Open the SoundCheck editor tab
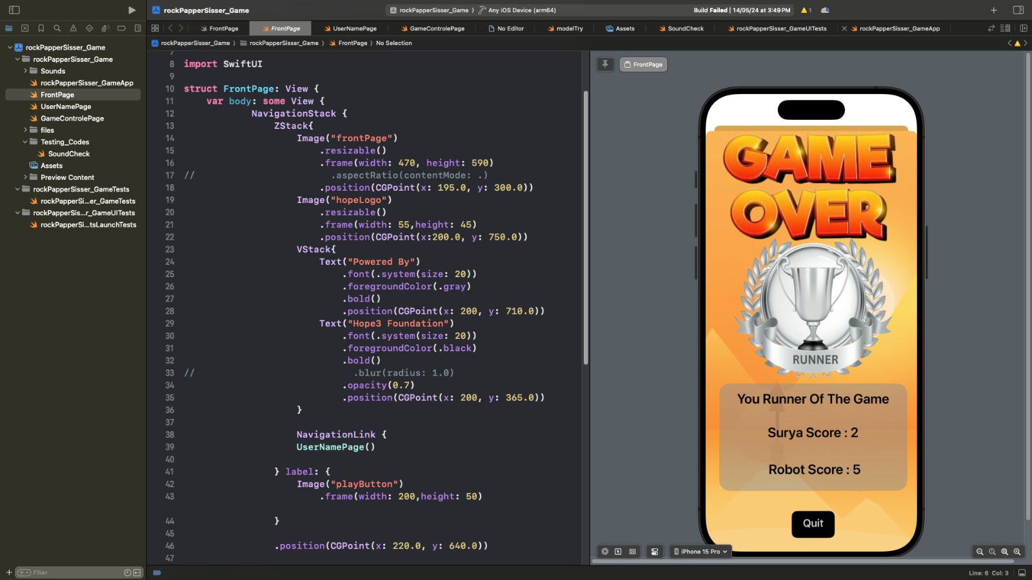The width and height of the screenshot is (1032, 580). tap(681, 28)
